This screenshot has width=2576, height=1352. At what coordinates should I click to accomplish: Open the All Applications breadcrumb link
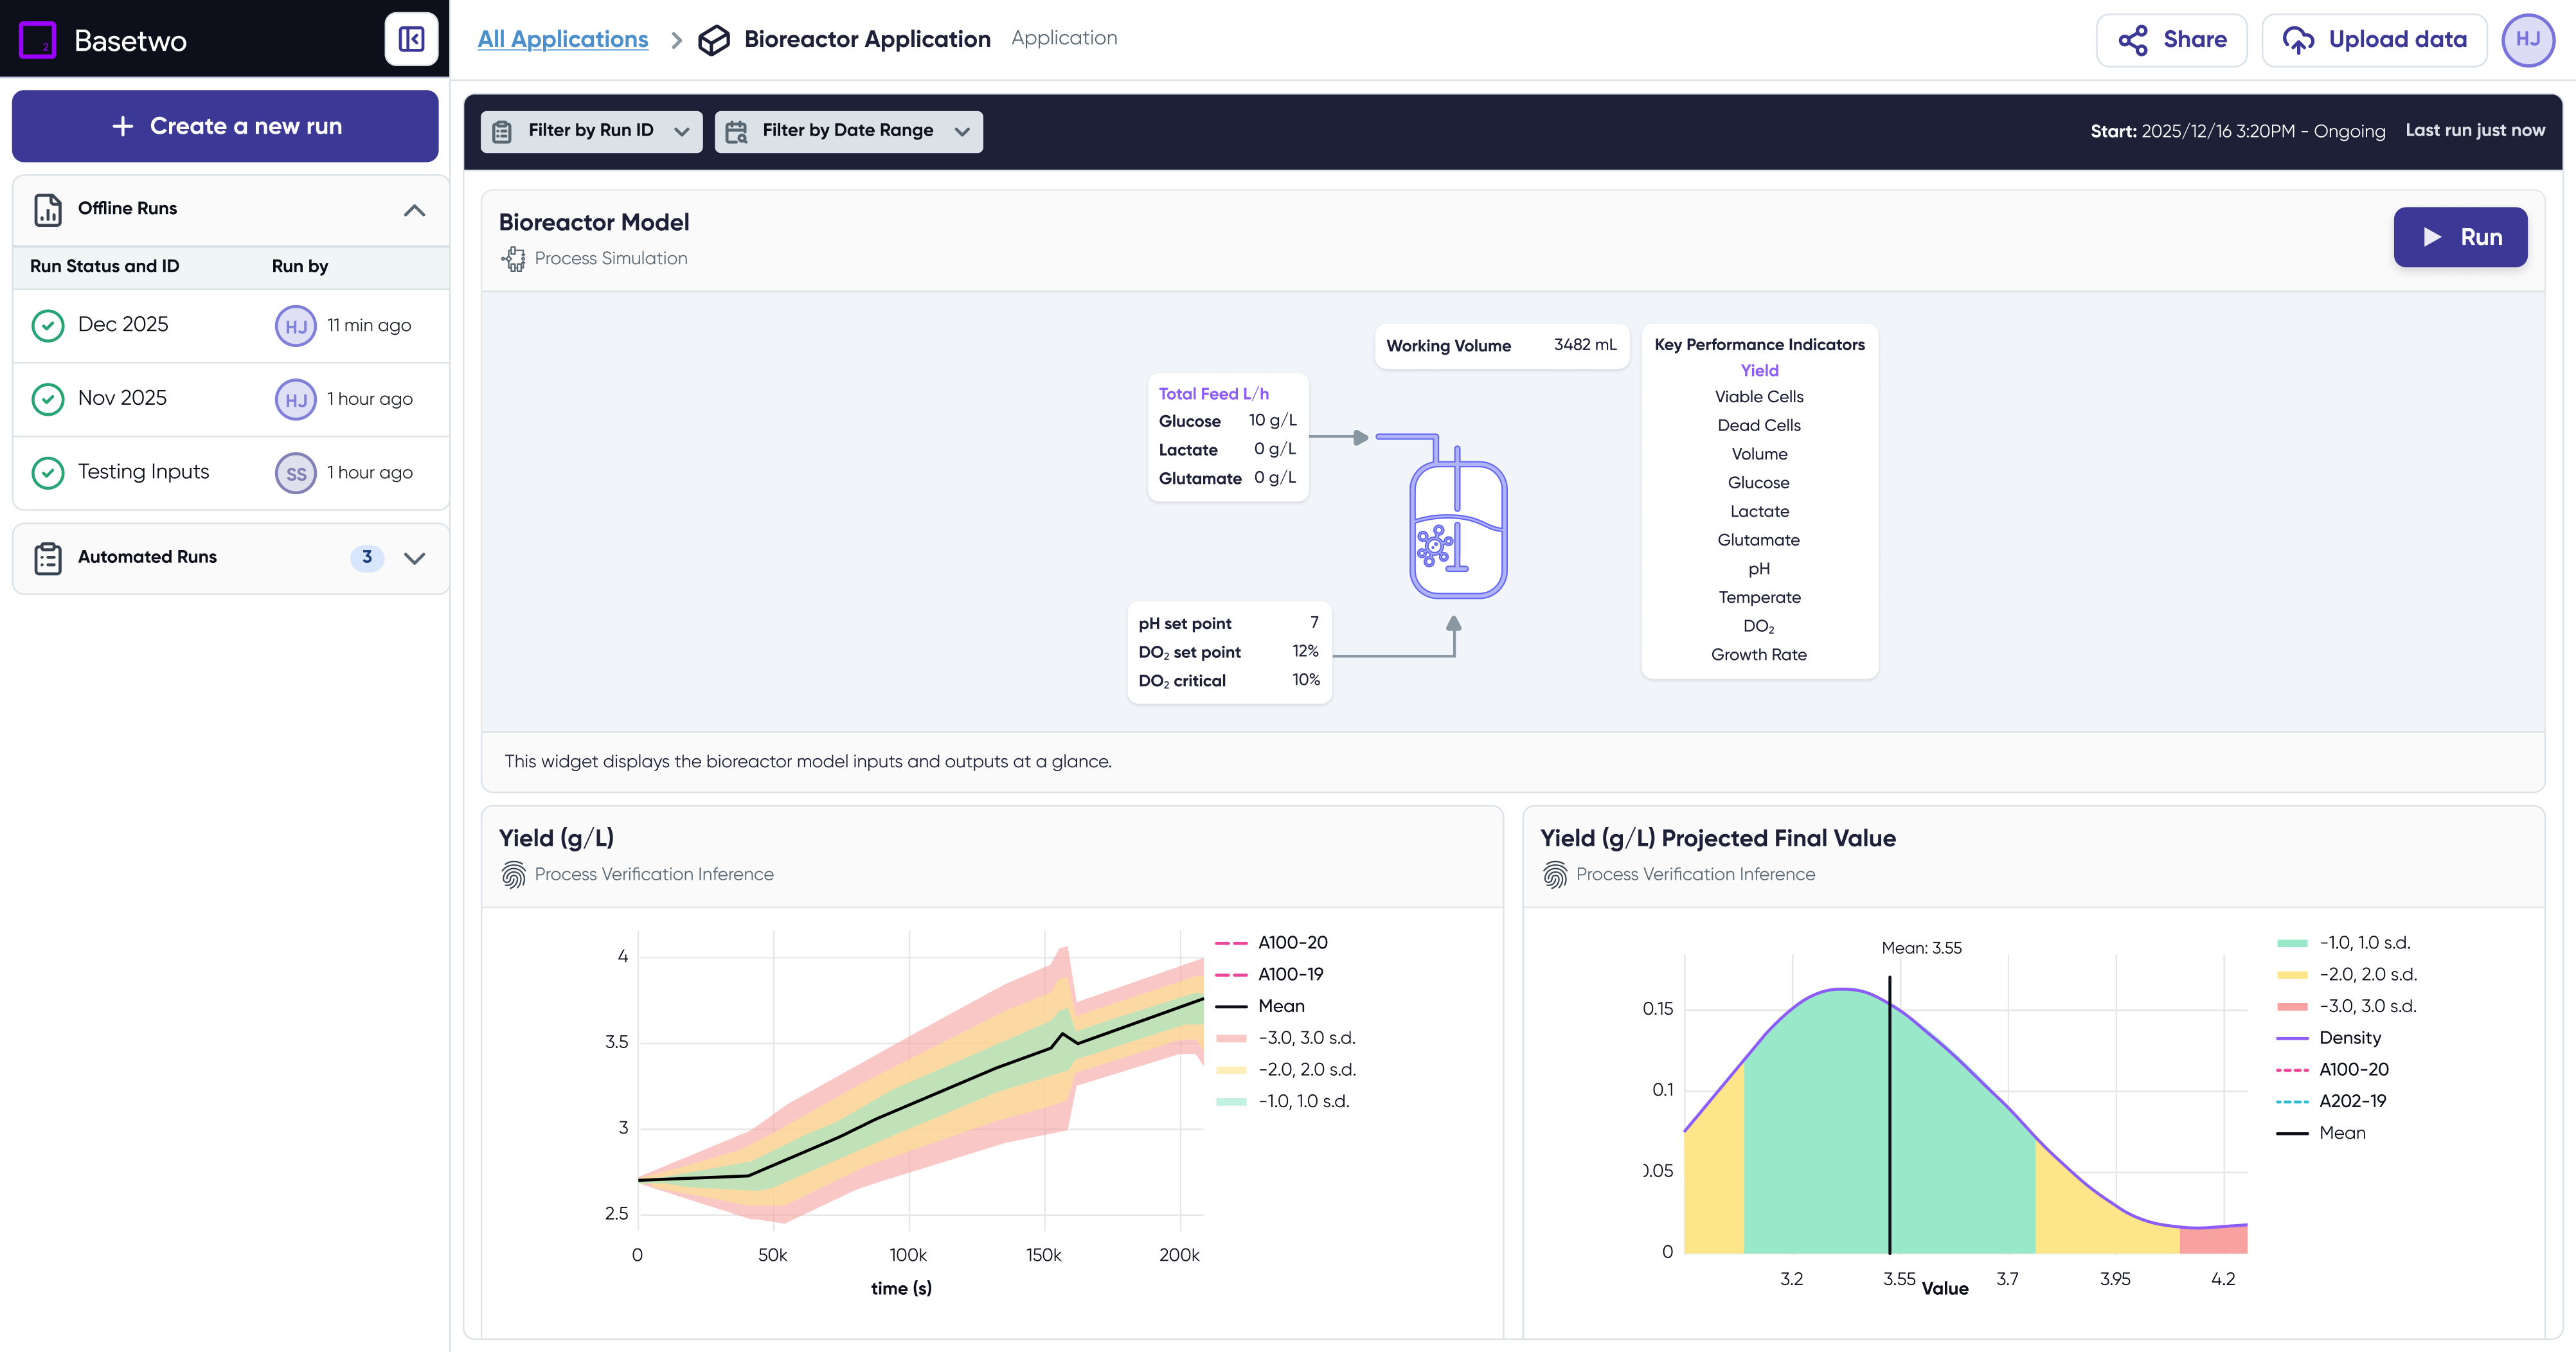562,39
